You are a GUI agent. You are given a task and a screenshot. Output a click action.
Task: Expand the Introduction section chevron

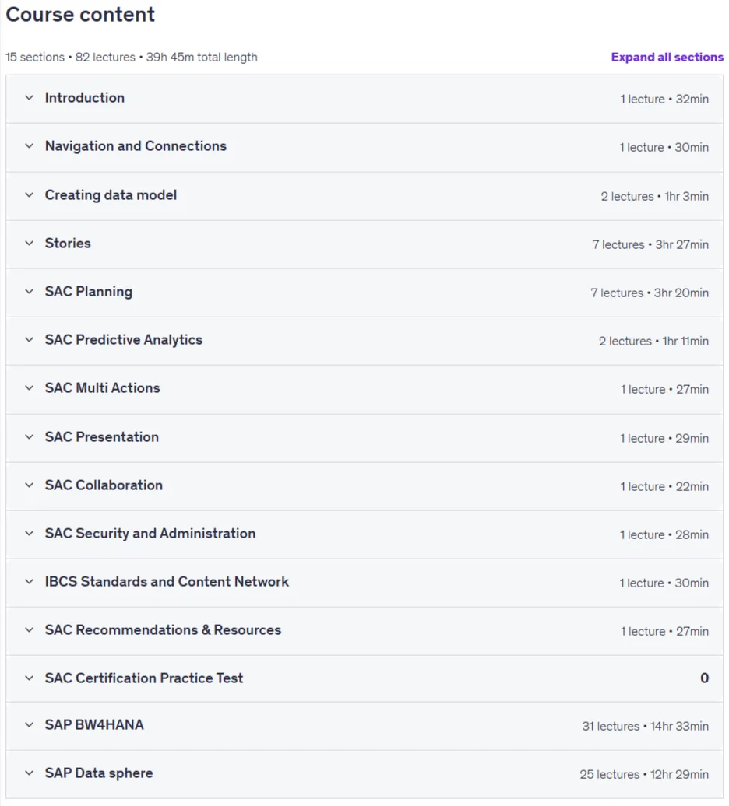pyautogui.click(x=30, y=98)
